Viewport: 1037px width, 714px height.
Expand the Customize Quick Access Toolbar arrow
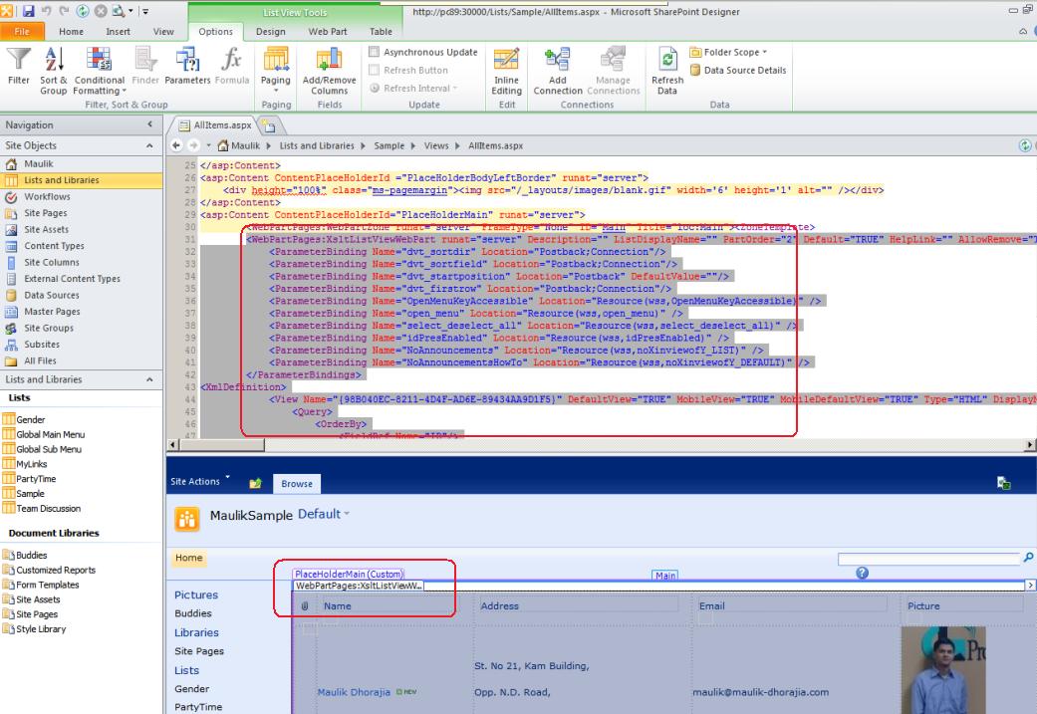[x=145, y=11]
